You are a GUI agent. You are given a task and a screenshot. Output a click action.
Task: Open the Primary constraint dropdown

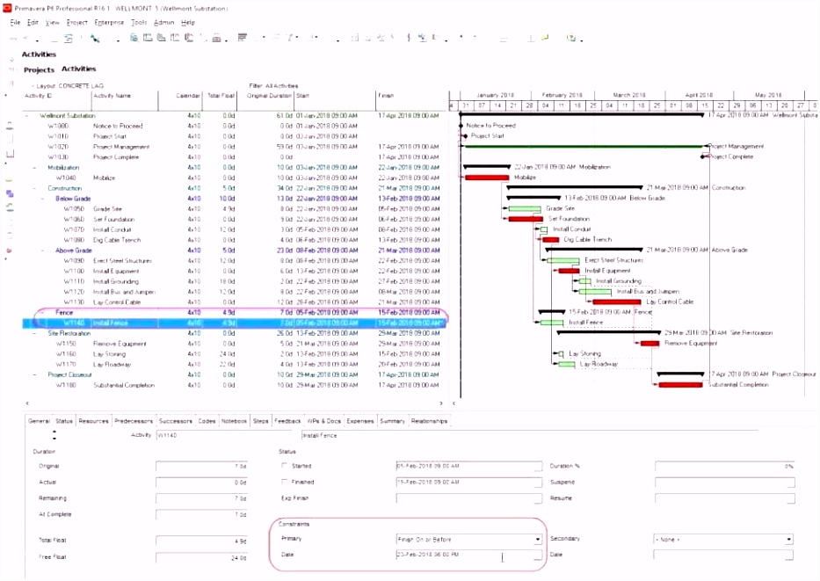point(538,539)
